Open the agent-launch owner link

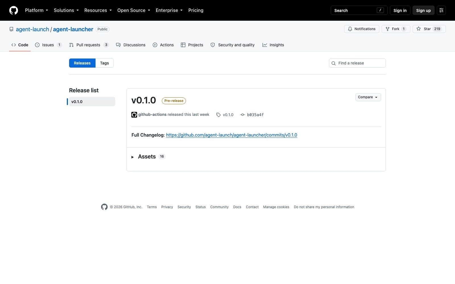coord(32,29)
